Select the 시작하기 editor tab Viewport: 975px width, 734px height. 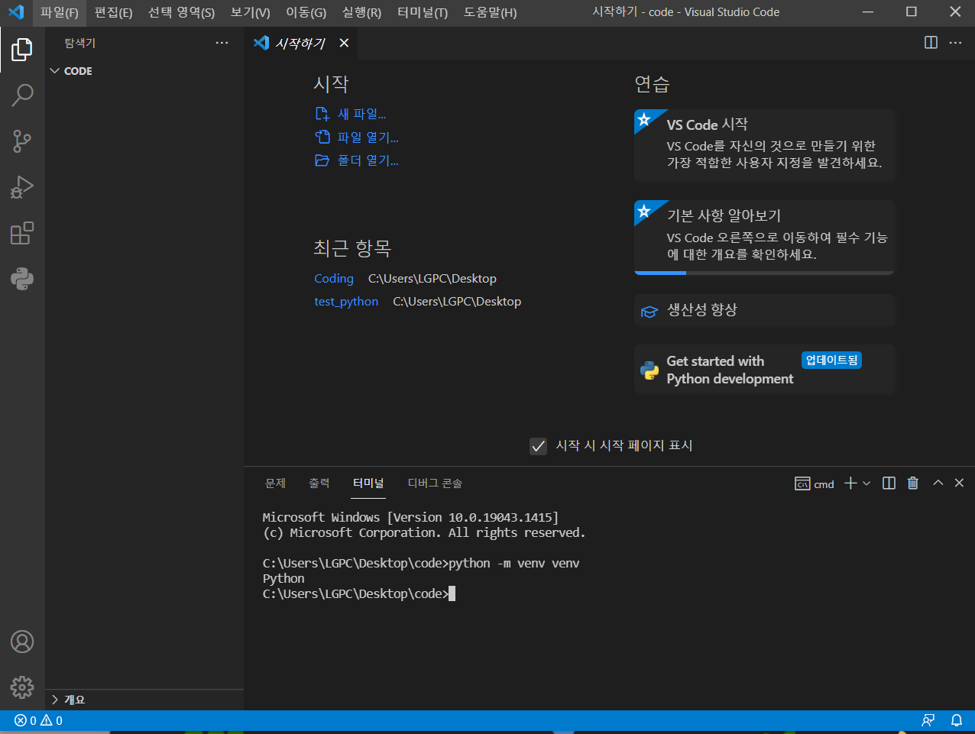[300, 43]
